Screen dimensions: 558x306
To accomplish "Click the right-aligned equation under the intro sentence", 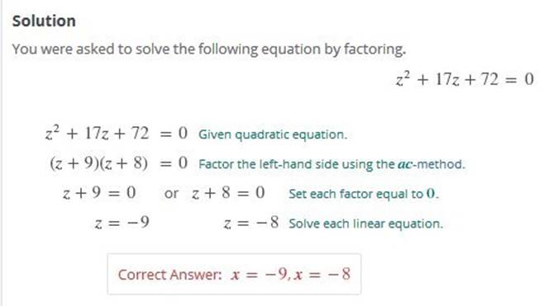I will (465, 78).
